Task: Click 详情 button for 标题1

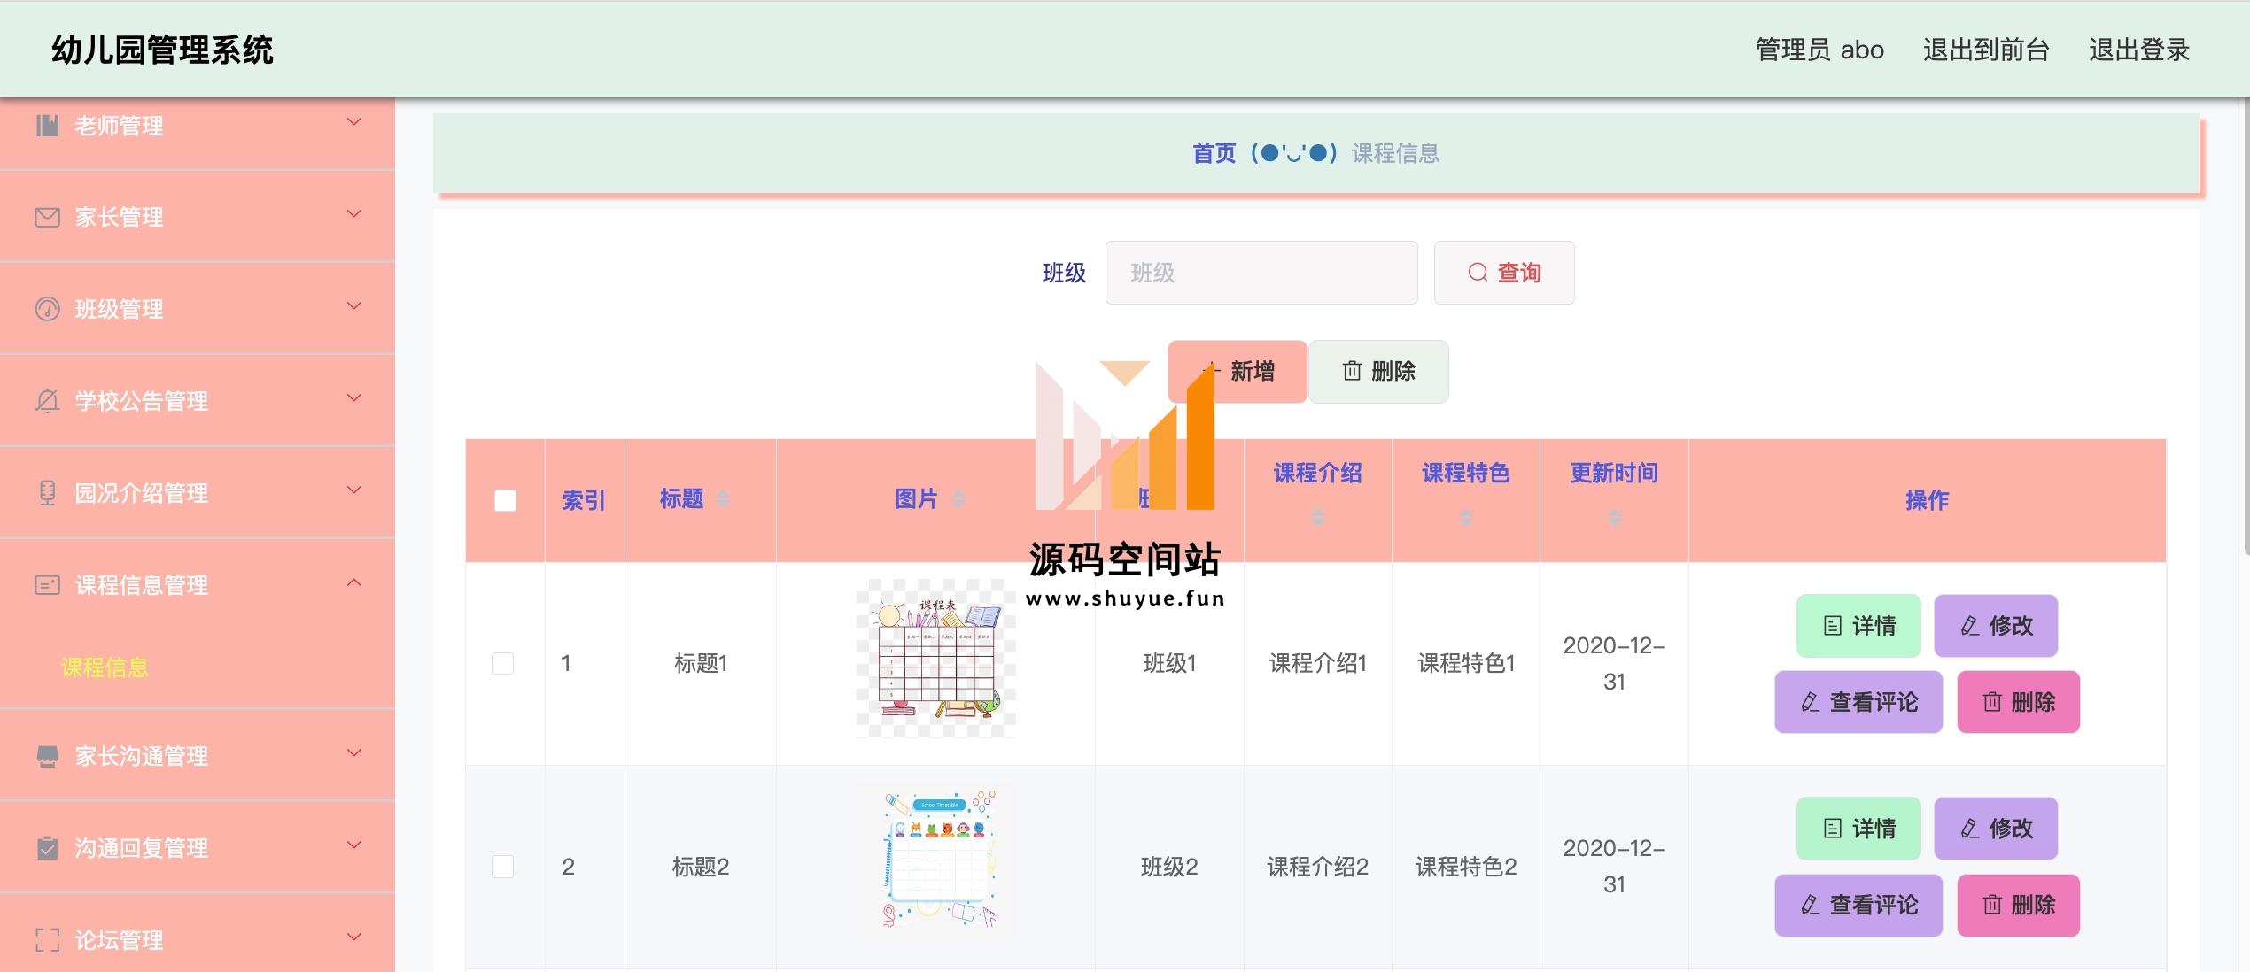Action: [1858, 626]
